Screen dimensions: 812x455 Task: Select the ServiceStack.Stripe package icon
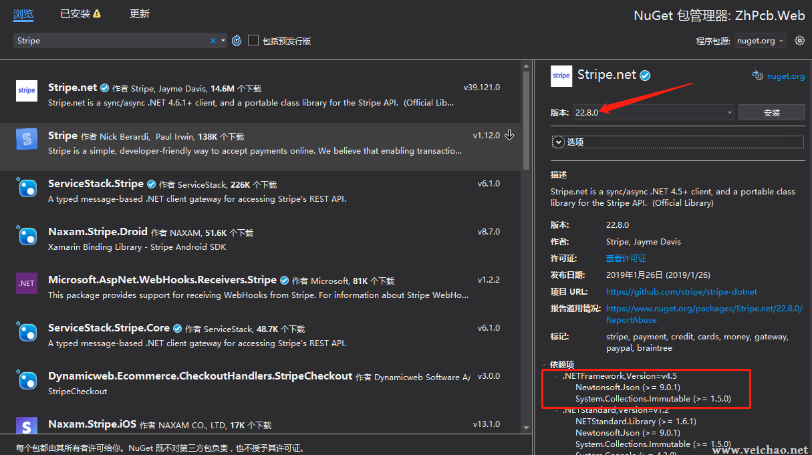click(27, 187)
